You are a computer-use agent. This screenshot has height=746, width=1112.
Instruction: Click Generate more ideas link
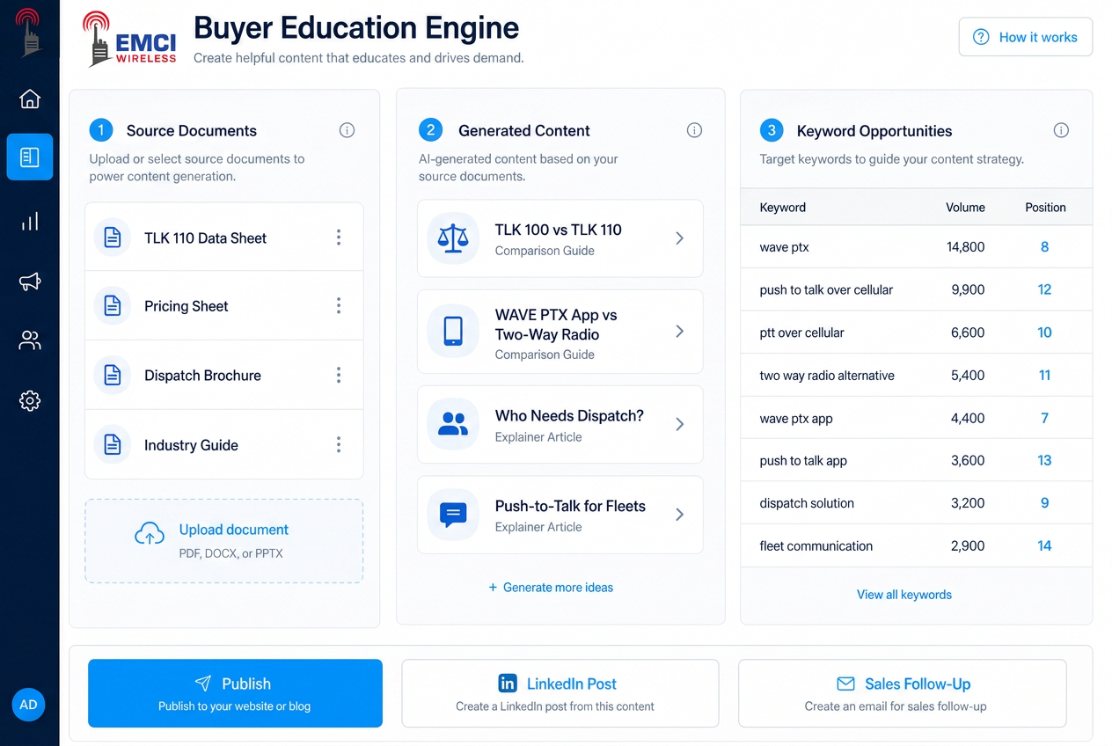click(551, 587)
